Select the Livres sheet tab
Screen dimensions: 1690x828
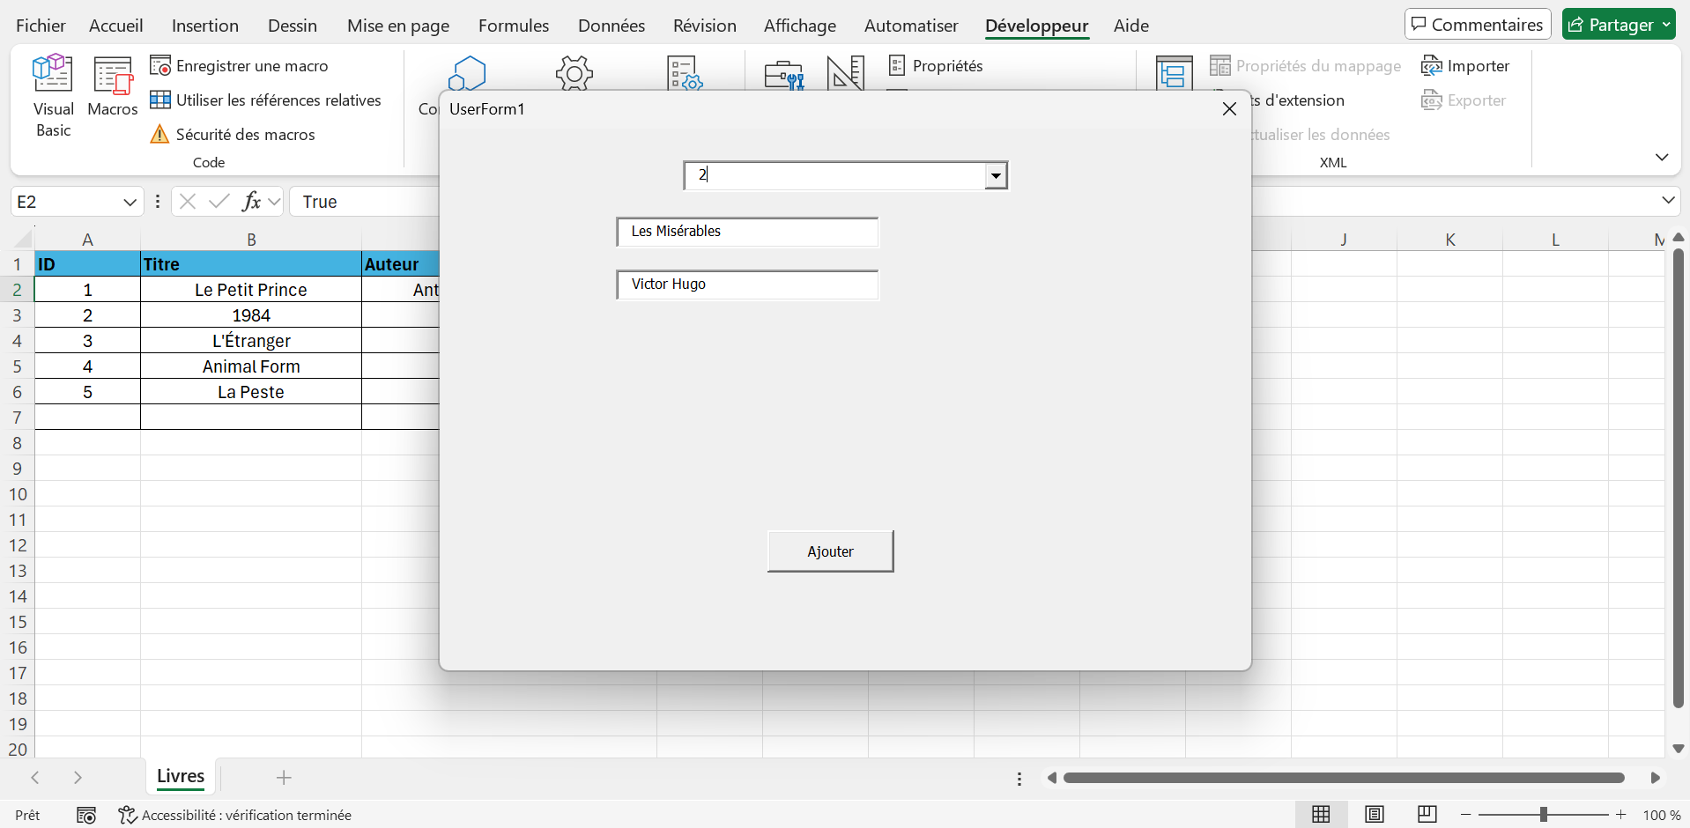[181, 777]
